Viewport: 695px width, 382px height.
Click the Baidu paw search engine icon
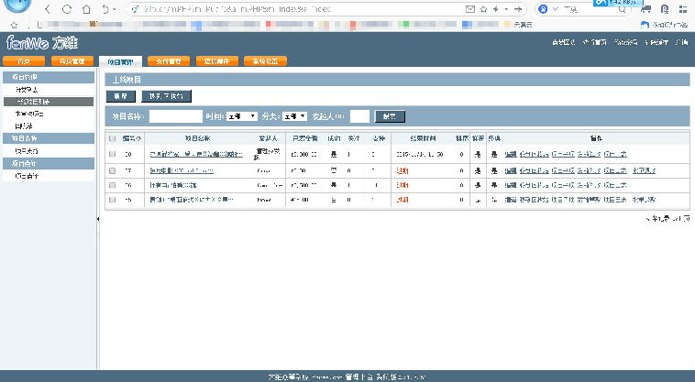[x=543, y=9]
